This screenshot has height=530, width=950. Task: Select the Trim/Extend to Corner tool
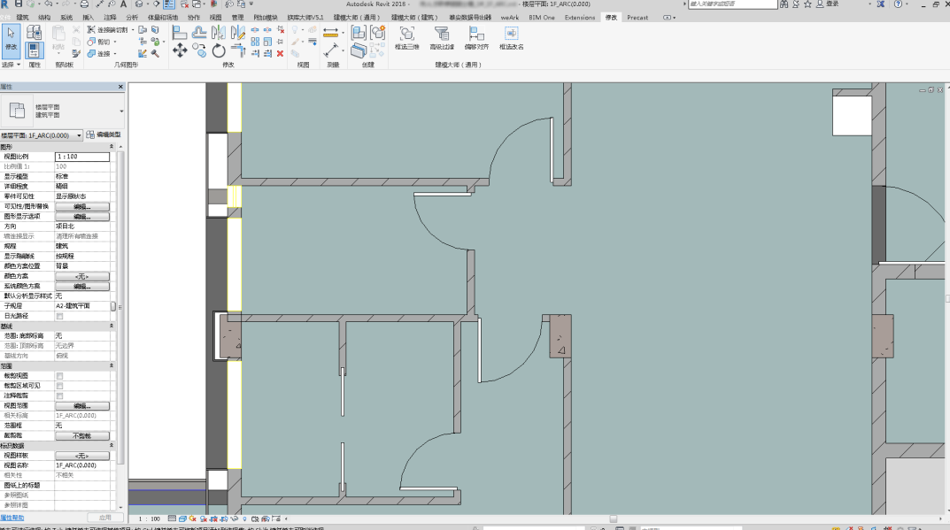tap(238, 51)
